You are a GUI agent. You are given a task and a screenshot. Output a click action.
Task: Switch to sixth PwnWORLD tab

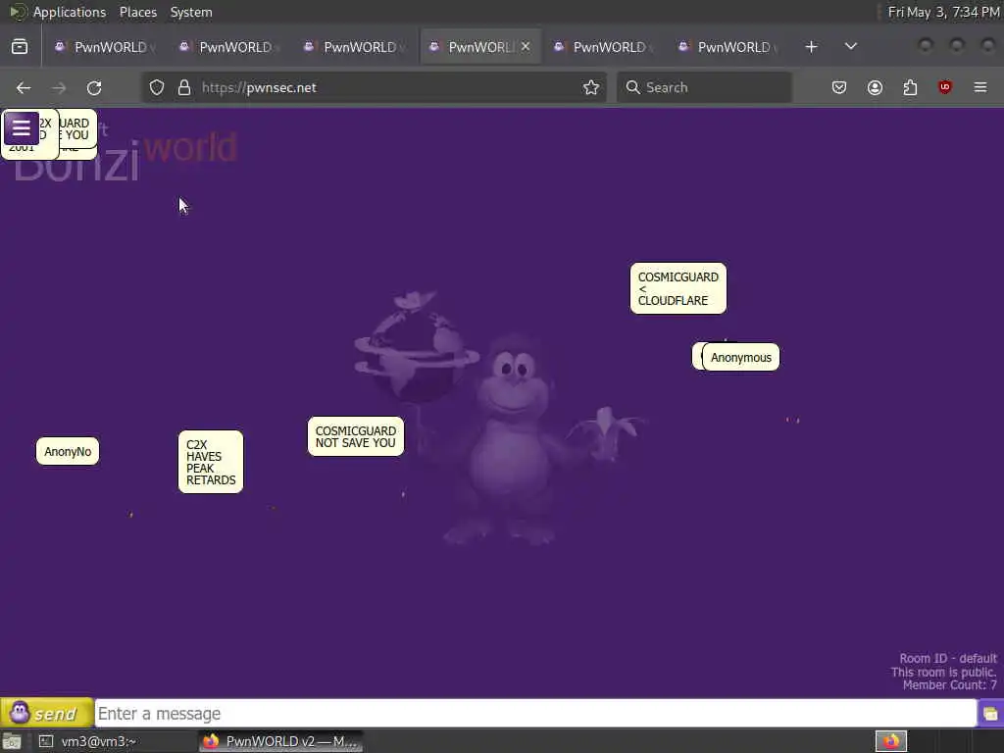(728, 47)
